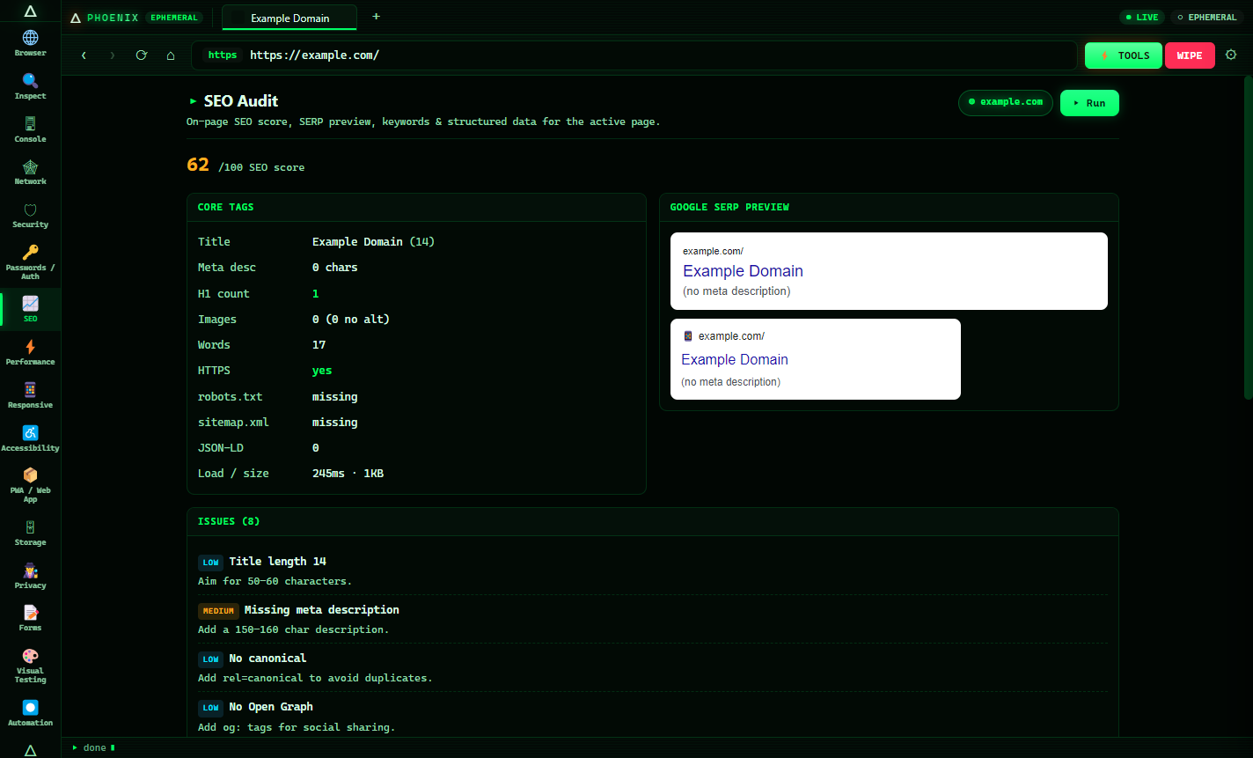Reload the page with refresh icon
The width and height of the screenshot is (1253, 758).
[141, 55]
